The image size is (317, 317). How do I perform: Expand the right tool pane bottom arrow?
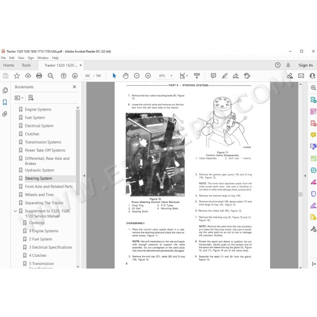314,264
